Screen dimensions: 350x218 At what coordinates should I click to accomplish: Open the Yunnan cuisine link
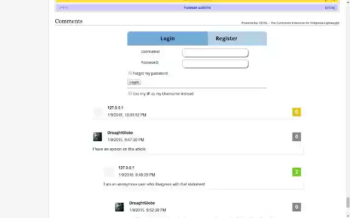point(197,7)
